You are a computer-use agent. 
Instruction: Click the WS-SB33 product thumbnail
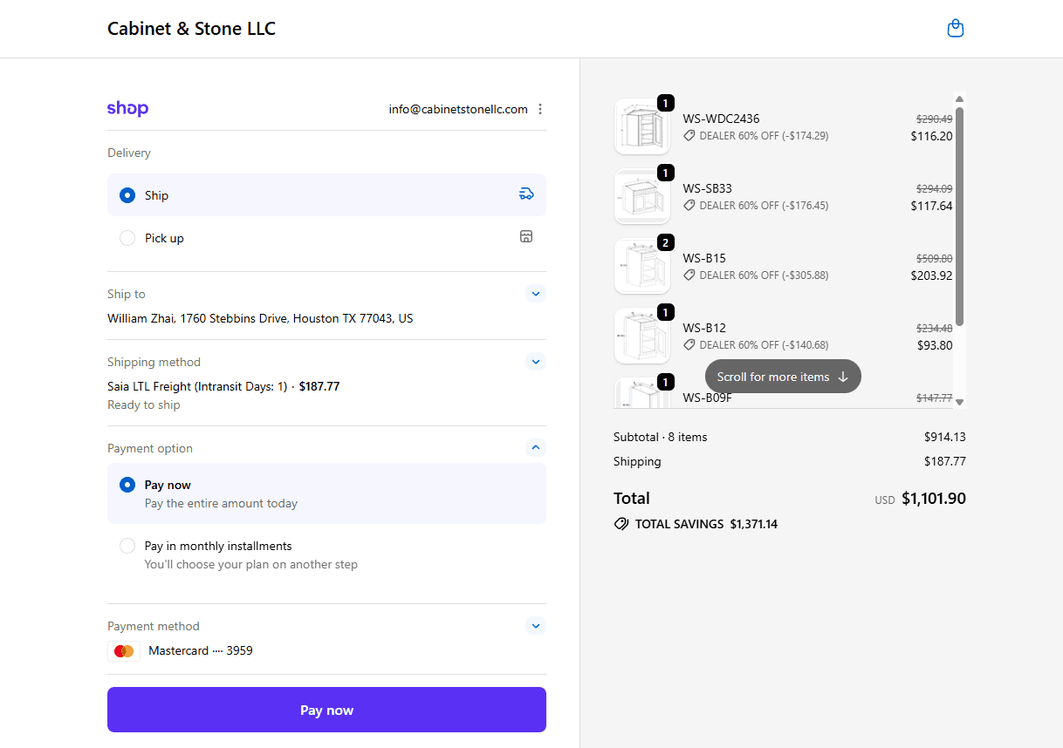coord(641,196)
